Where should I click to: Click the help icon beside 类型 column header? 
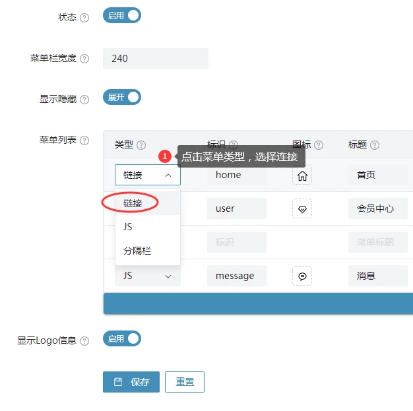pyautogui.click(x=141, y=145)
